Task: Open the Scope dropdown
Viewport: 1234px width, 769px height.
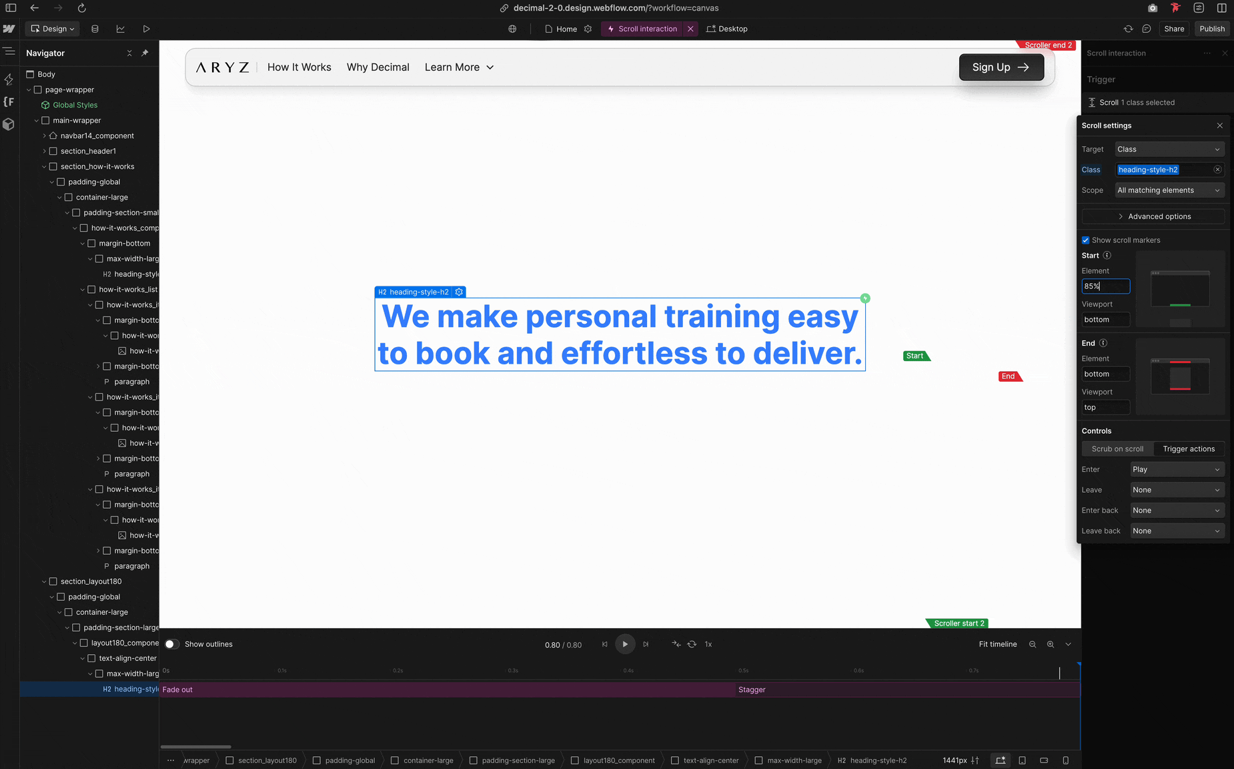Action: (x=1169, y=190)
